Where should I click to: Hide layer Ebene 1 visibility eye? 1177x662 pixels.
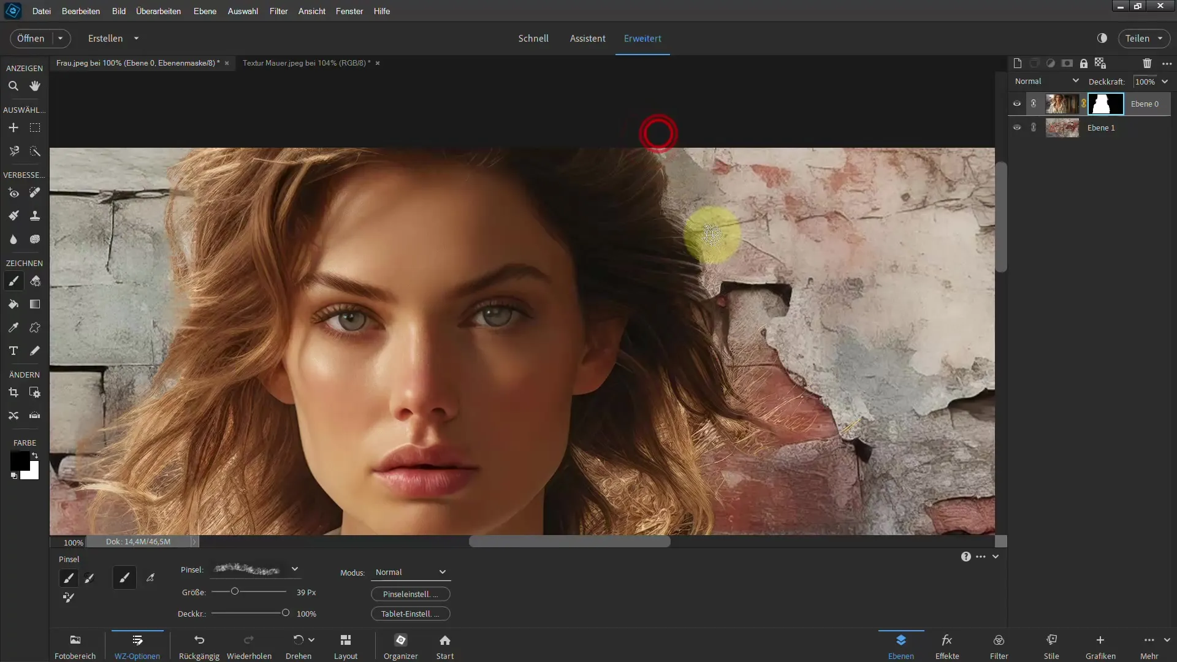click(x=1017, y=127)
